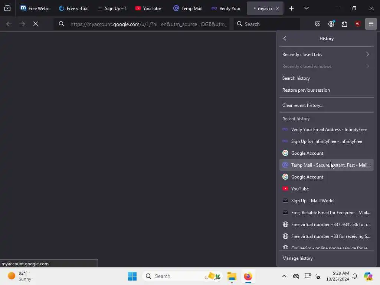This screenshot has height=285, width=380.
Task: Switch to the Verify Your Email tab
Action: click(x=227, y=8)
